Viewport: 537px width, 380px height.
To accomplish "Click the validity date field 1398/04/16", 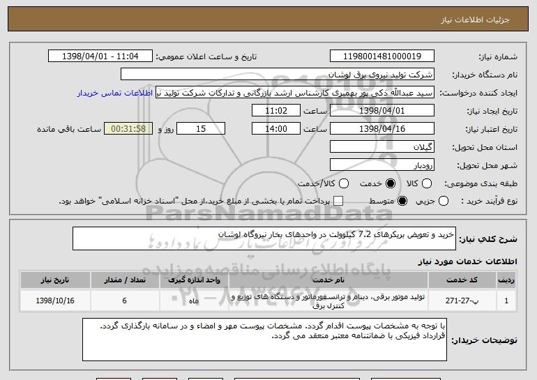I will click(x=382, y=129).
